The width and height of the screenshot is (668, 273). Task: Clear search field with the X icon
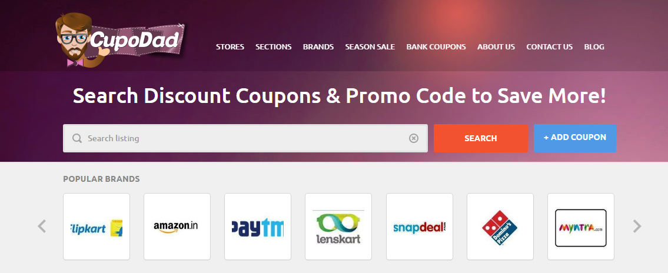(x=414, y=138)
